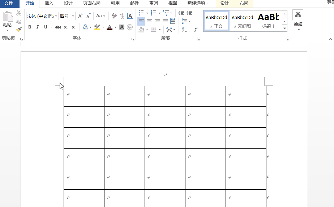Set right text alignment
The width and height of the screenshot is (334, 207).
[x=157, y=21]
